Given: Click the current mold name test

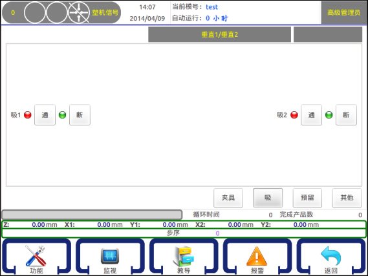Looking at the screenshot, I should click(211, 7).
